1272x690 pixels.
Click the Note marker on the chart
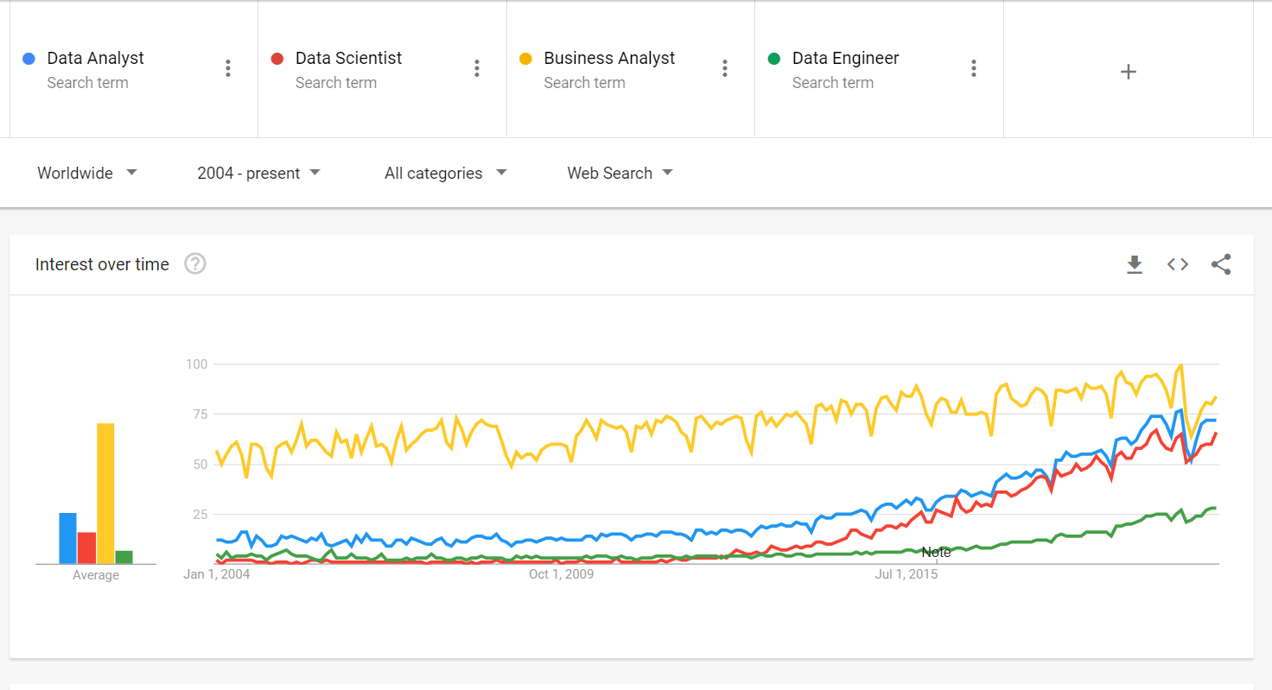(x=937, y=552)
